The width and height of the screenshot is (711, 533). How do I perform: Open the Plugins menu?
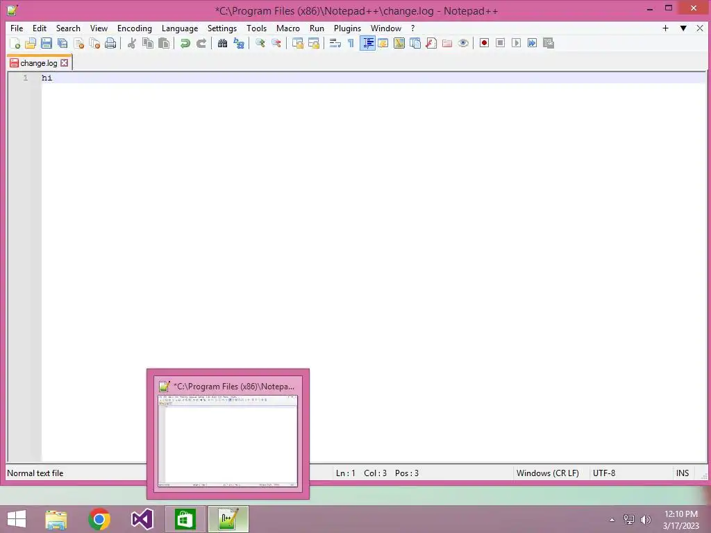(347, 28)
